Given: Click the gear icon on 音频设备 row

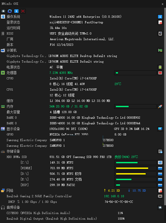Looking at the screenshot, I should pos(160,208).
